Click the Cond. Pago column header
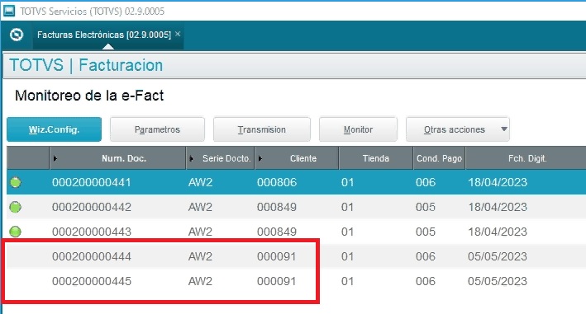Image resolution: width=586 pixels, height=314 pixels. (x=439, y=158)
